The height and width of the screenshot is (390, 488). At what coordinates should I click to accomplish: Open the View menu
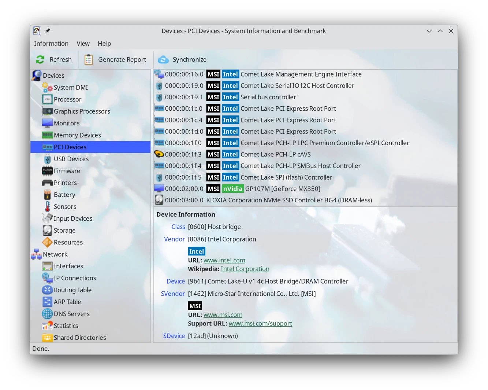(x=83, y=44)
